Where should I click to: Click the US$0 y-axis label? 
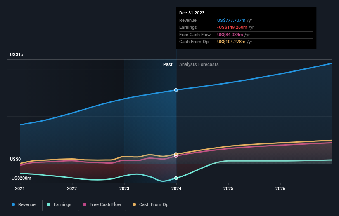coord(15,159)
